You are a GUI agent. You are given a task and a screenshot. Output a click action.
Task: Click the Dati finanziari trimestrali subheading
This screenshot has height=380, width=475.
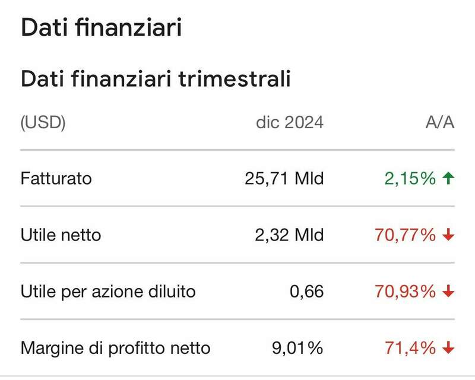(156, 78)
